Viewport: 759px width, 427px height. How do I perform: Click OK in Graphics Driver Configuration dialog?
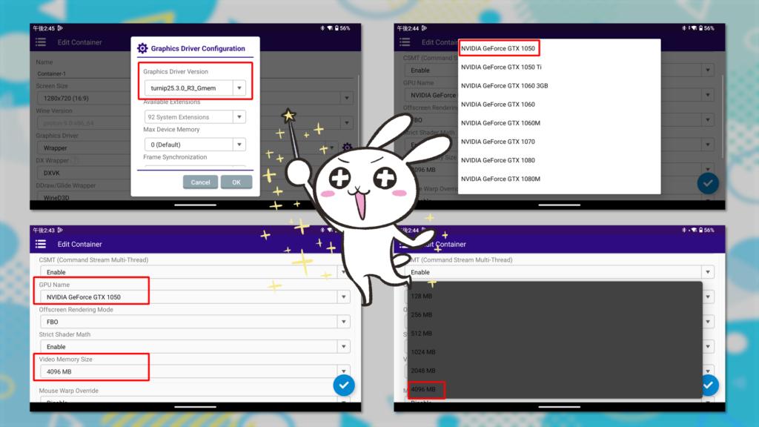tap(236, 182)
